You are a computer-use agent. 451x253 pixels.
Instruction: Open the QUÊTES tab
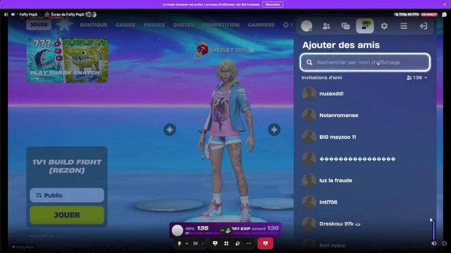pyautogui.click(x=184, y=25)
